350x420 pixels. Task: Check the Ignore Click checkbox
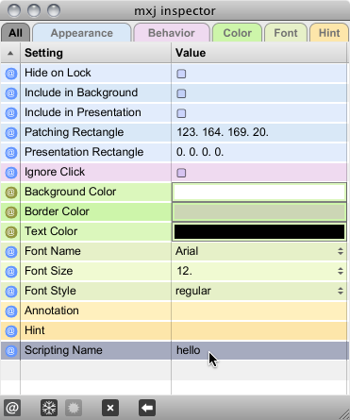181,173
